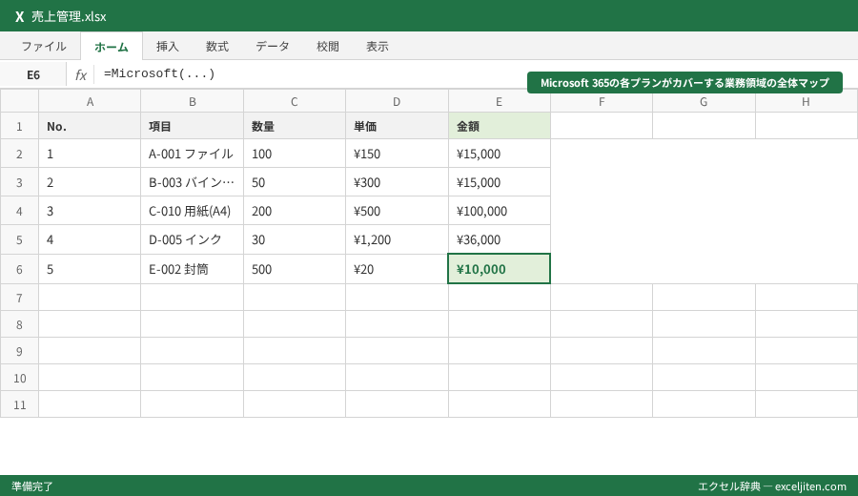This screenshot has width=858, height=496.
Task: Click the 売上管理.xlsx title text
Action: [x=69, y=16]
